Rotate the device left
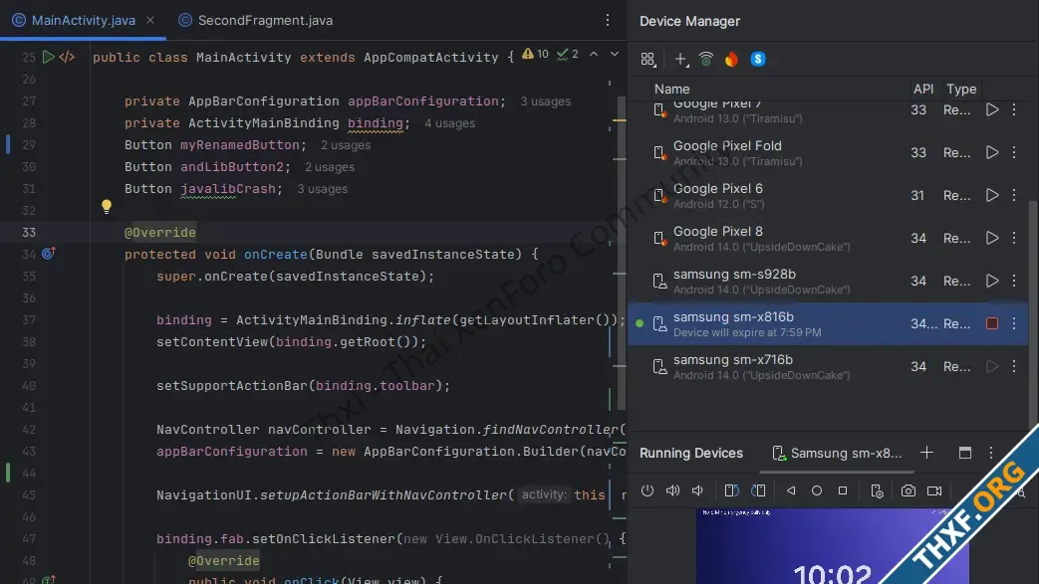The width and height of the screenshot is (1039, 584). 731,490
